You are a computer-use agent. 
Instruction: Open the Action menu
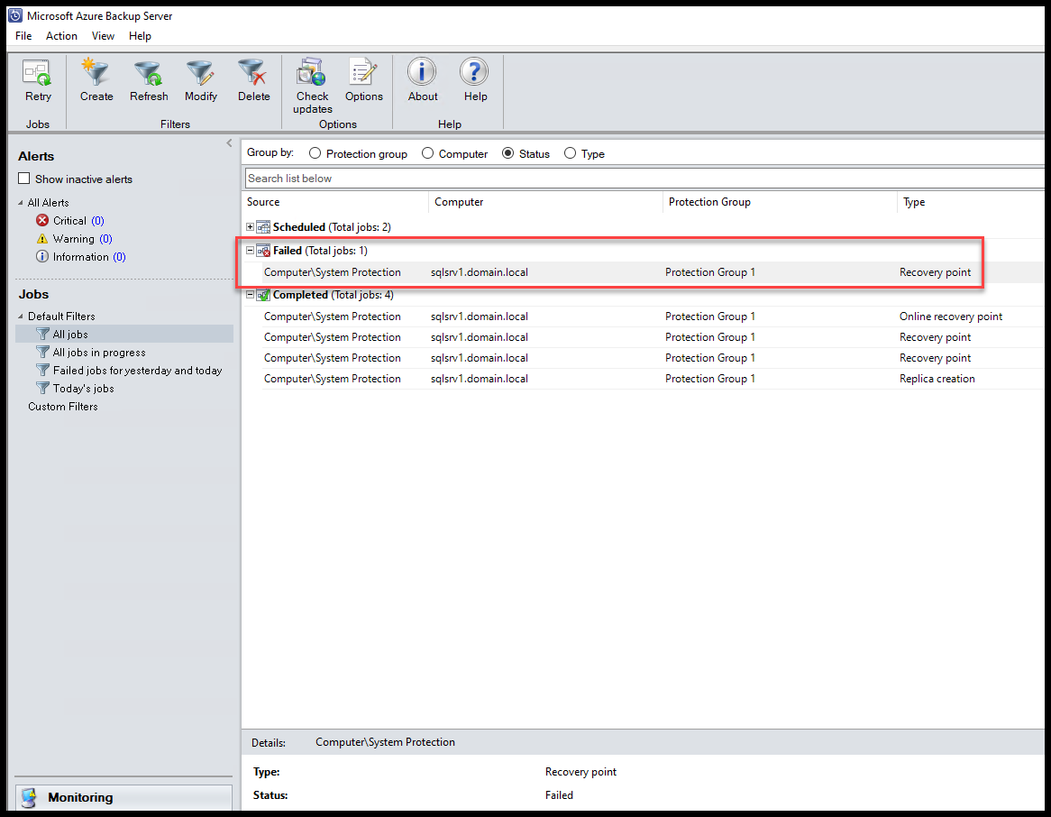pyautogui.click(x=61, y=36)
